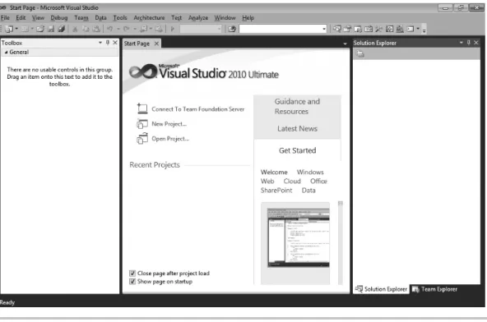Click the Extension Manager toolbar icon

pos(400,29)
